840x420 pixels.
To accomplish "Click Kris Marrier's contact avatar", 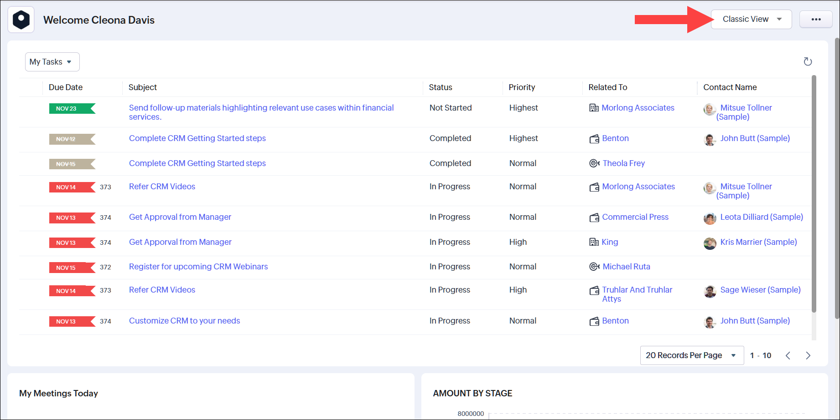I will pyautogui.click(x=710, y=243).
